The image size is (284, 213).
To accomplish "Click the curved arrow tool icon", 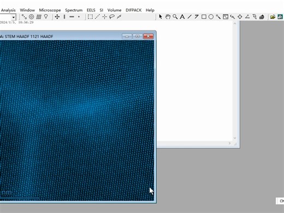I will point(233,17).
